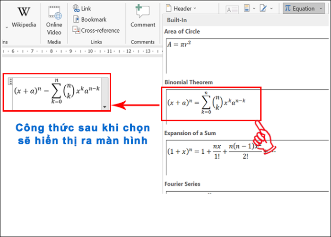This screenshot has height=237, width=331.
Task: Open the inserted equation's options arrow
Action: coord(105,107)
